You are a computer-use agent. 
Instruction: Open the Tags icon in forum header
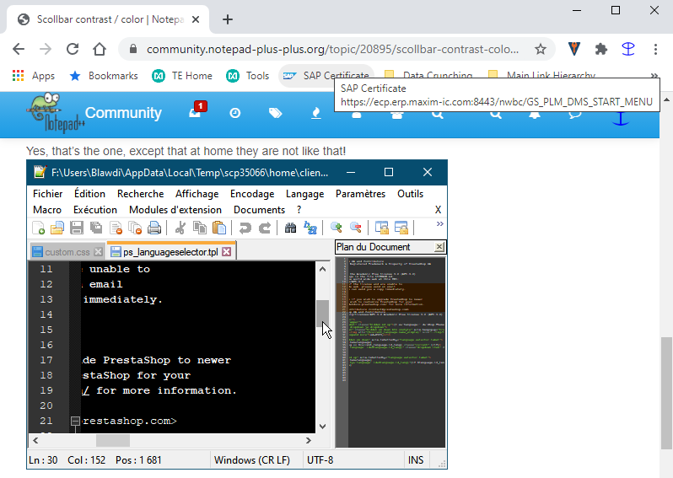[x=275, y=113]
